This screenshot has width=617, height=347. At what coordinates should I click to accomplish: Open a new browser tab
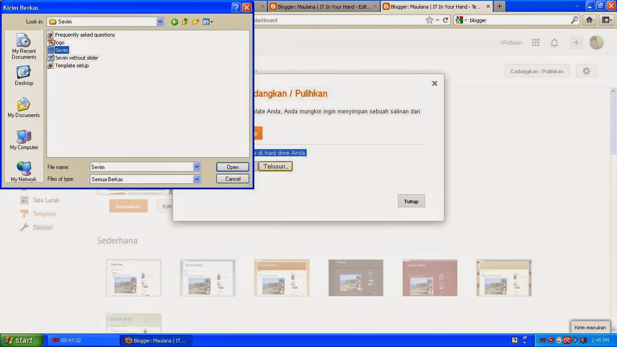click(499, 6)
